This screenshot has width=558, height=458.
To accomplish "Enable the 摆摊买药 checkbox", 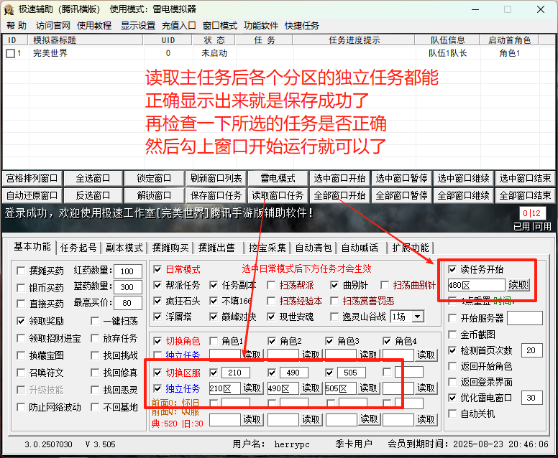I will pyautogui.click(x=21, y=271).
